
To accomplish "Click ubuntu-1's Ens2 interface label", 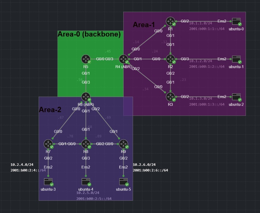I will tap(222, 59).
